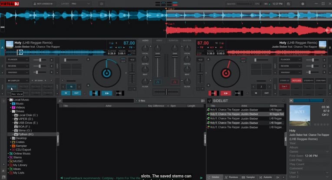The height and width of the screenshot is (180, 332).
Task: Click the CUE button on deck B
Action: (x=214, y=93)
